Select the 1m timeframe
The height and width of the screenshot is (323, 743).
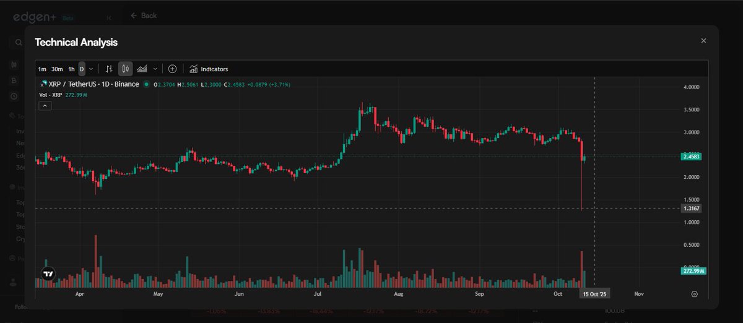tap(42, 69)
